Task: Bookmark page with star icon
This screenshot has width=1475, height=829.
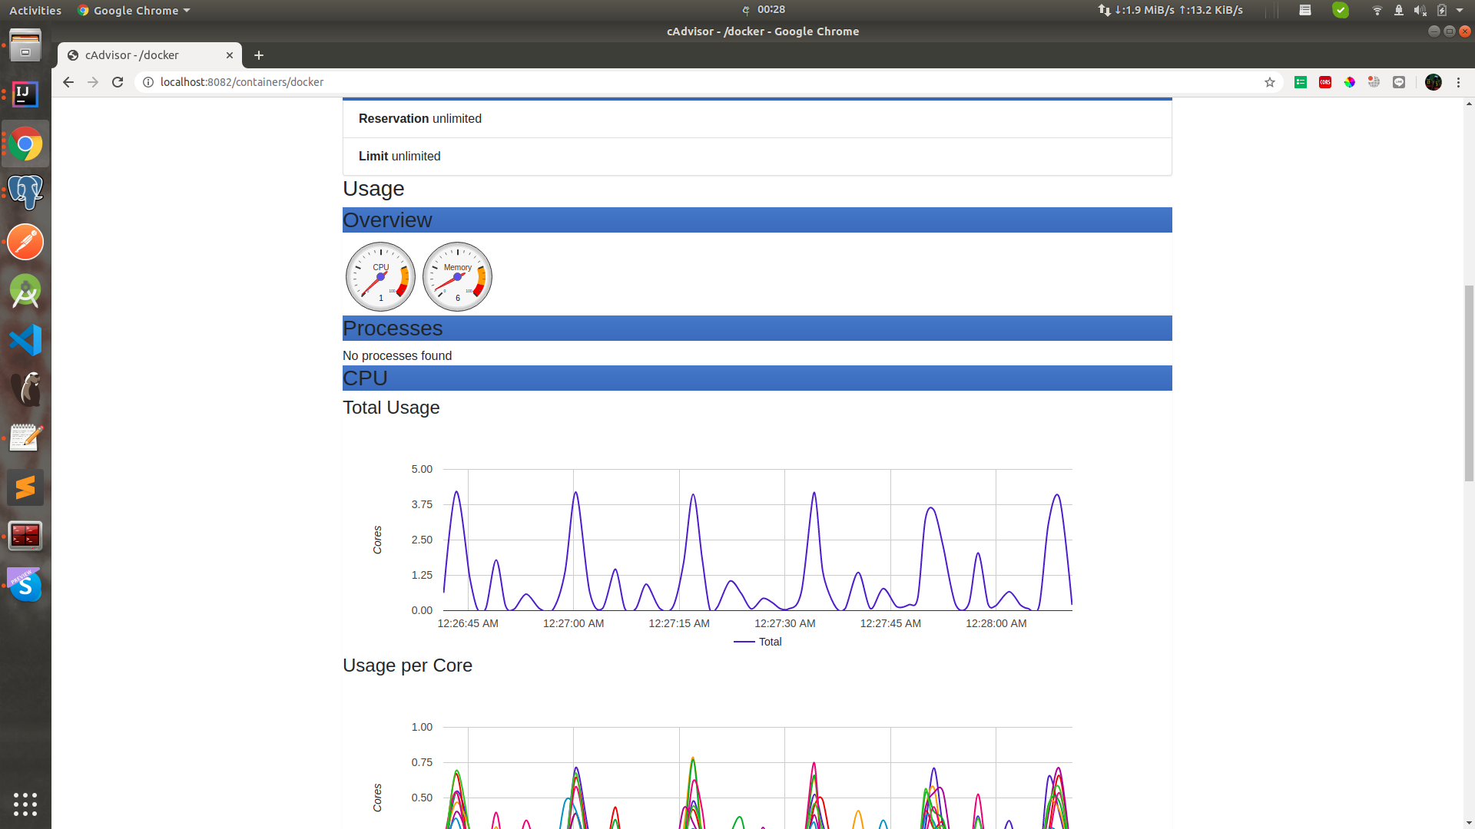Action: click(1270, 82)
